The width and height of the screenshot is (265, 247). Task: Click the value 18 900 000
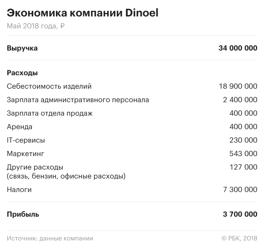238,86
